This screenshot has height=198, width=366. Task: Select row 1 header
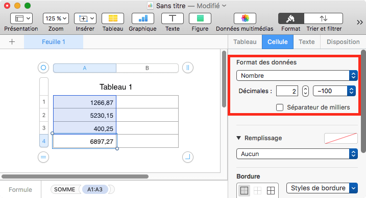pos(44,102)
